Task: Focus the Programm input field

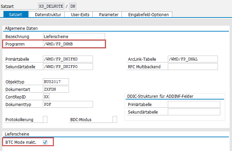Action: click(x=73, y=44)
